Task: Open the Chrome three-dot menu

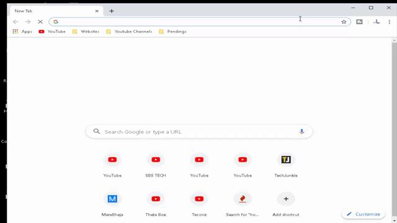Action: (389, 22)
